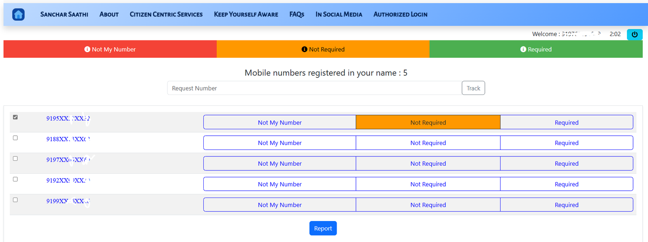Open Citizen Centric Services menu

point(166,15)
